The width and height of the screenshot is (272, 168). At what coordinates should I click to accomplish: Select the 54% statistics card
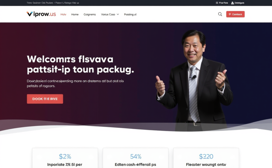pos(136,158)
